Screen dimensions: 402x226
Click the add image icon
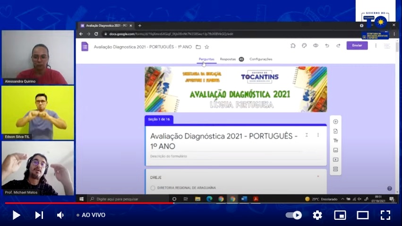click(x=335, y=150)
